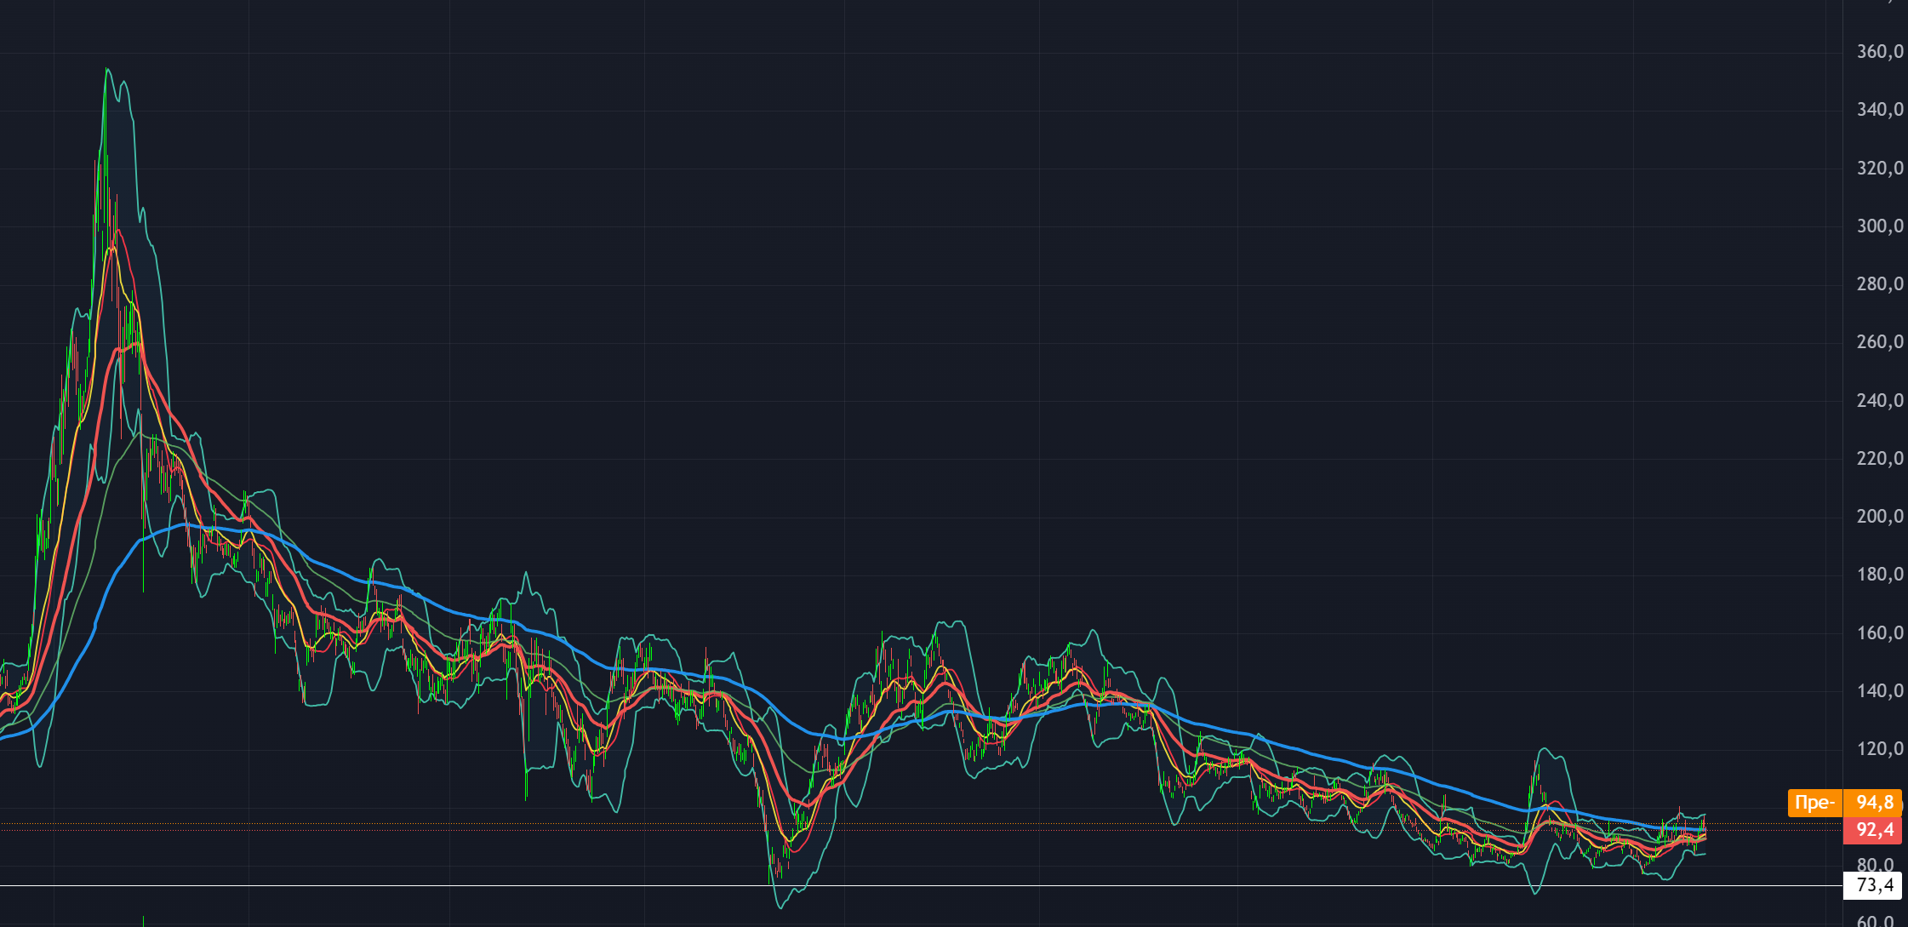Screen dimensions: 1908x927
Task: Click the 300,0 price axis label
Action: click(1880, 226)
